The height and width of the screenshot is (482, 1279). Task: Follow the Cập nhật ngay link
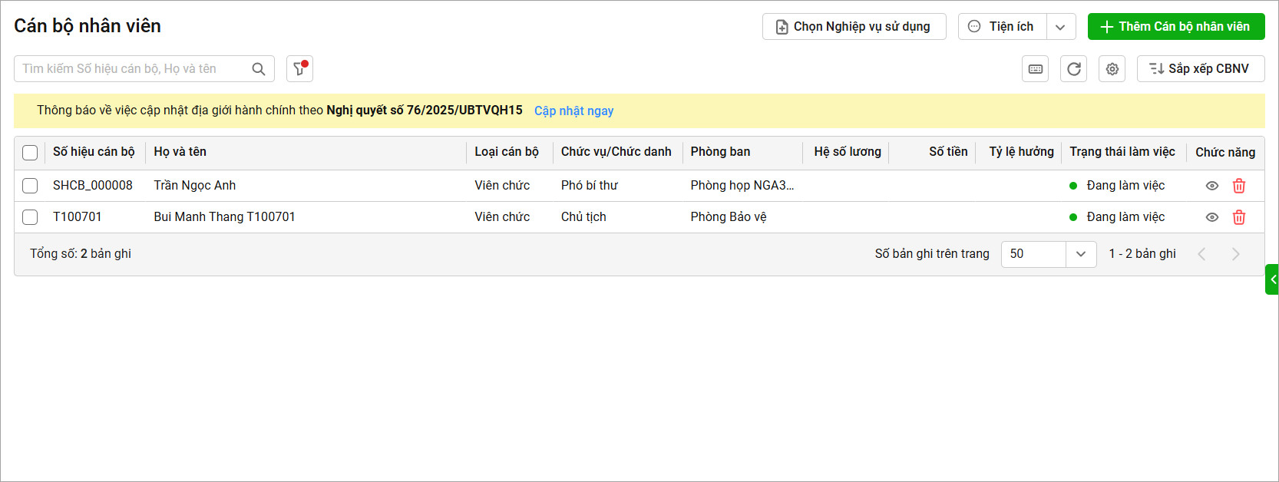click(x=573, y=111)
